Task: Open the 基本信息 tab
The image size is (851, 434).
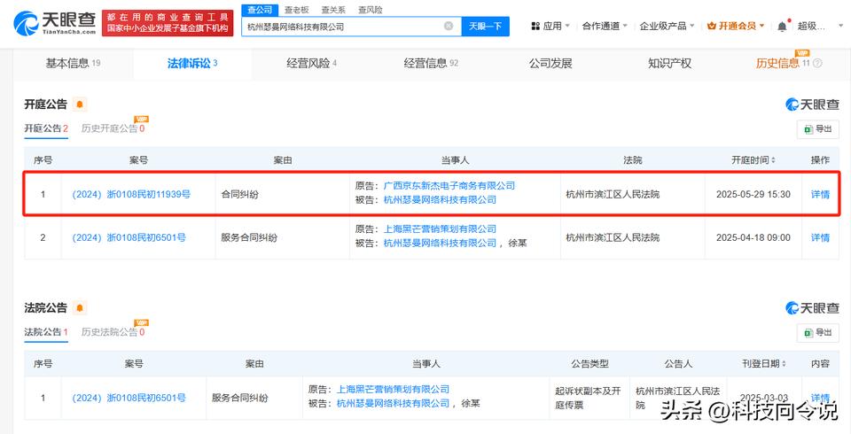Action: 74,64
